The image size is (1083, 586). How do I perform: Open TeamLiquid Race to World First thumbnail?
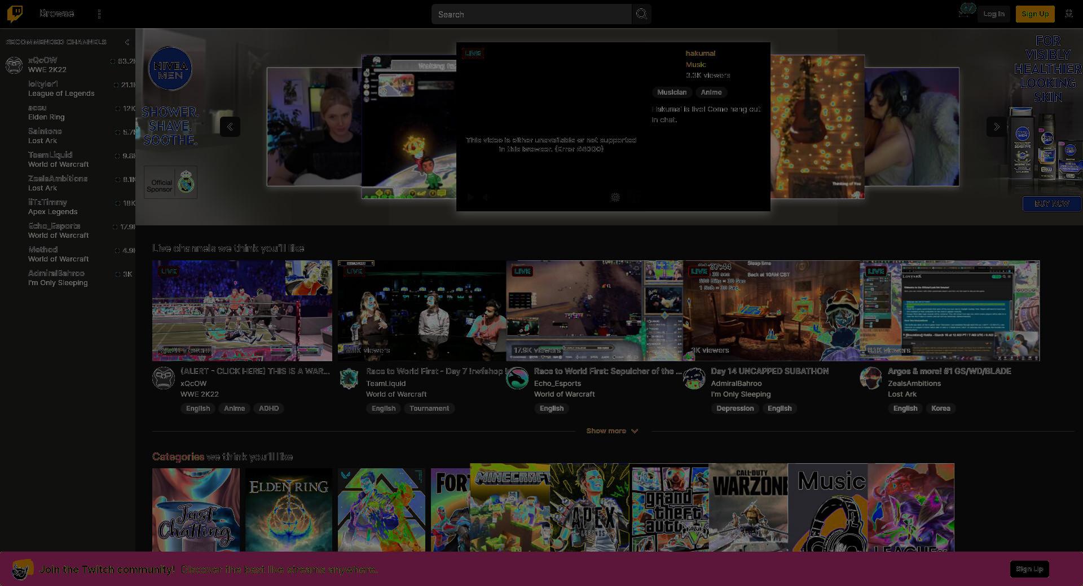click(x=422, y=310)
